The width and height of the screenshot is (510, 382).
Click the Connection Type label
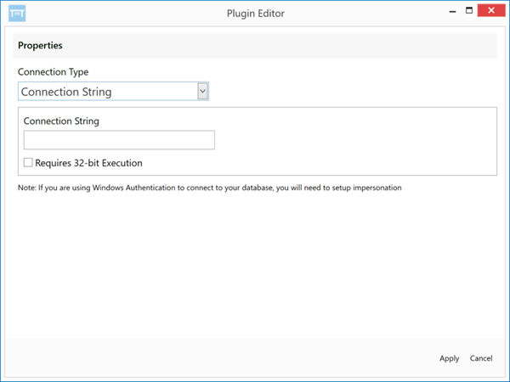click(53, 72)
